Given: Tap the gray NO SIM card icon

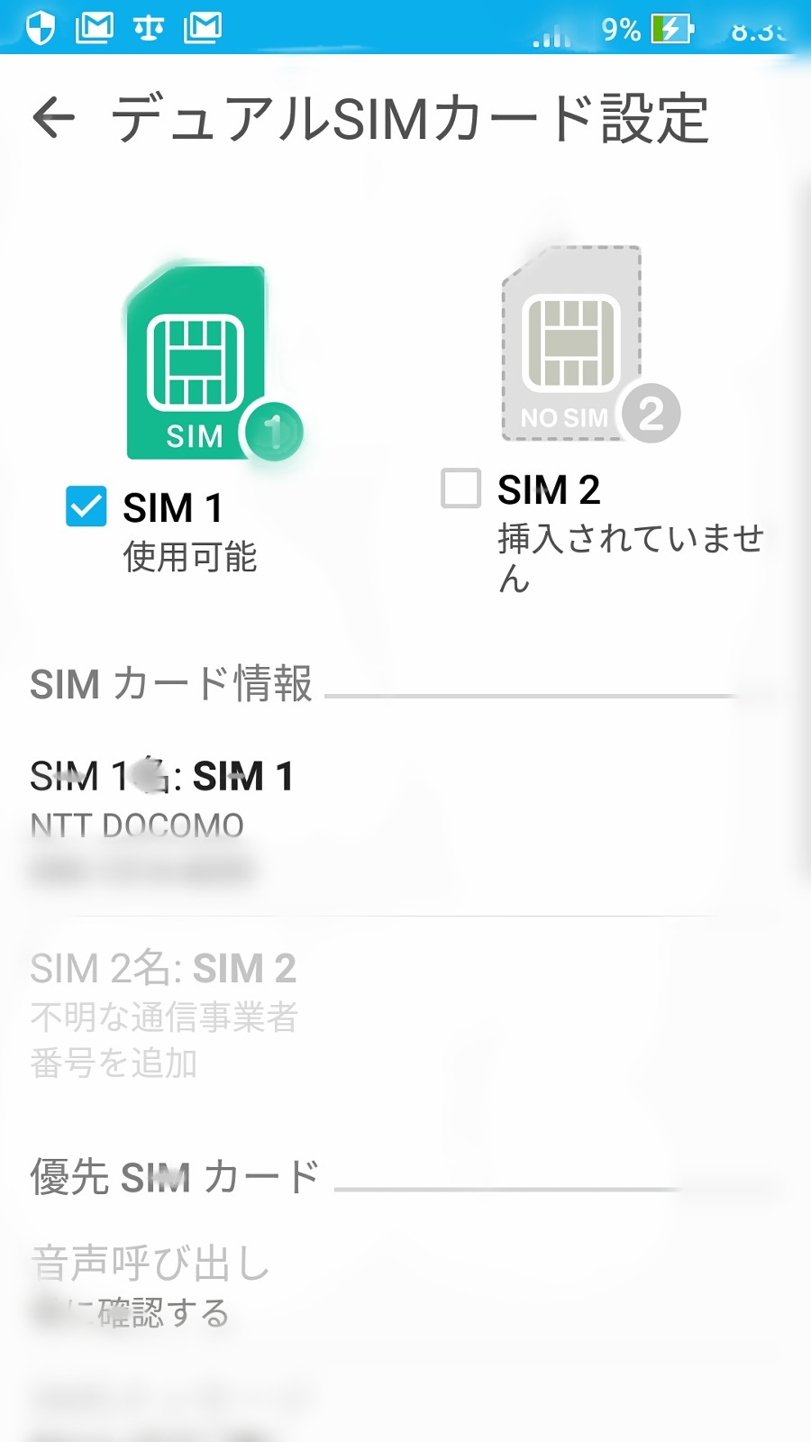Looking at the screenshot, I should coord(573,345).
